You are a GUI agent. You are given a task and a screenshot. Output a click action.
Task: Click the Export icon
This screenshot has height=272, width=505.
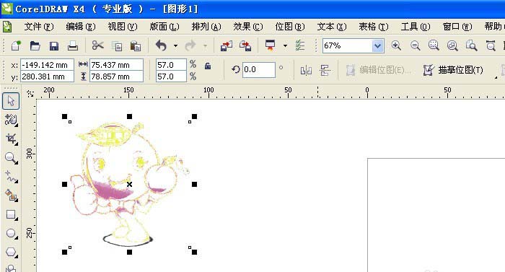click(x=245, y=46)
